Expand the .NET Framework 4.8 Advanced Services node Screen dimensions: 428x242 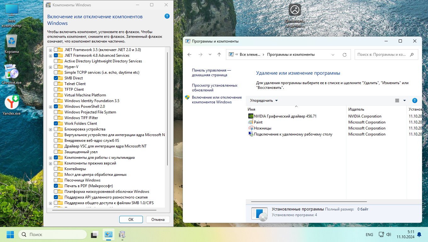(x=50, y=55)
